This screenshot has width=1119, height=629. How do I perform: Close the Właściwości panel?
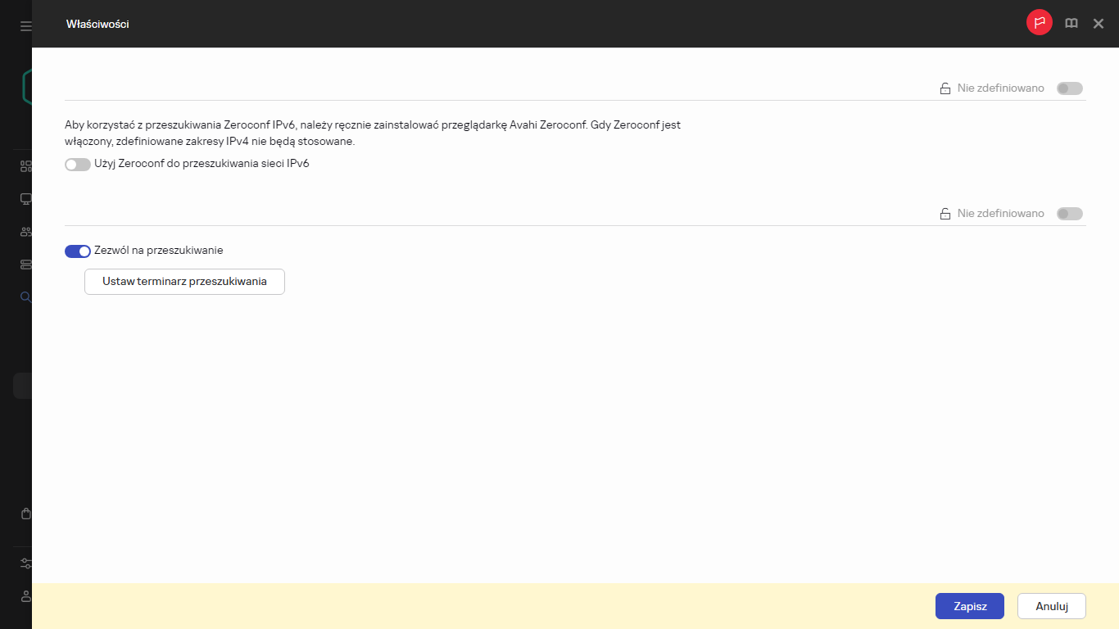(x=1099, y=24)
